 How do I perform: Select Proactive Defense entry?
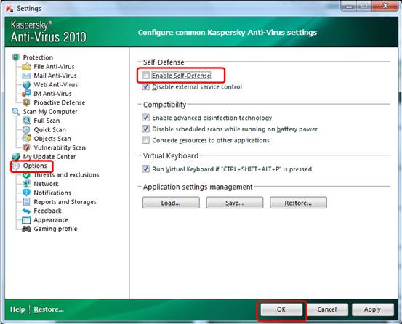pyautogui.click(x=60, y=102)
